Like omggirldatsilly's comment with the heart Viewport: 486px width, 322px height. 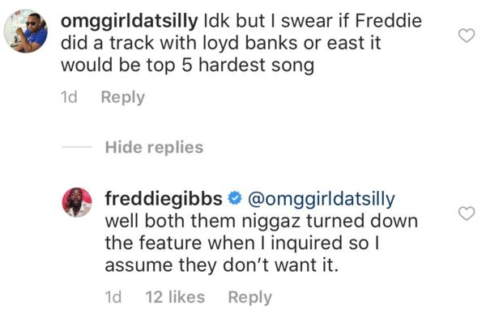(x=467, y=36)
